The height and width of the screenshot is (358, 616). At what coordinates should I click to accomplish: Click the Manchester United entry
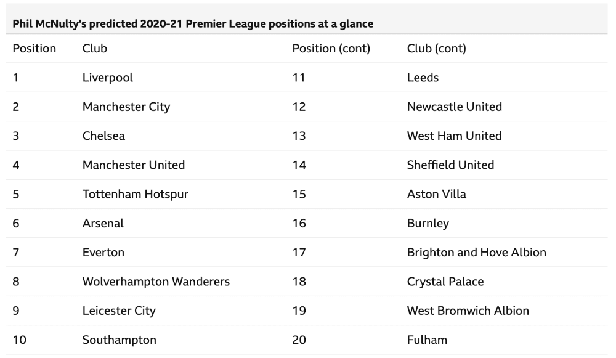pyautogui.click(x=134, y=165)
